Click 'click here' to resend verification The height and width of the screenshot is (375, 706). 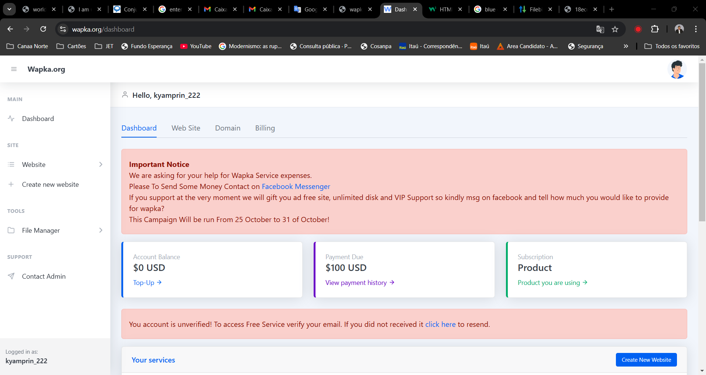pyautogui.click(x=440, y=324)
